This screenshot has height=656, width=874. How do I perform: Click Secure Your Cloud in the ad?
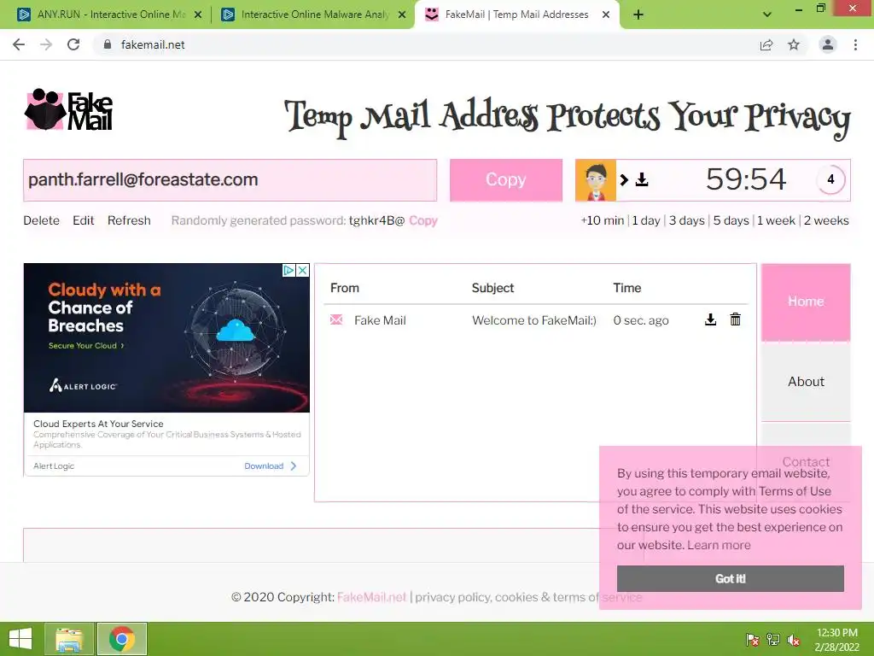coord(86,345)
